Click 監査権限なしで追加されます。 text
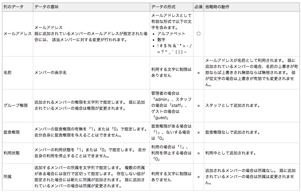Viewport: 301px width, 192px height. [233, 132]
